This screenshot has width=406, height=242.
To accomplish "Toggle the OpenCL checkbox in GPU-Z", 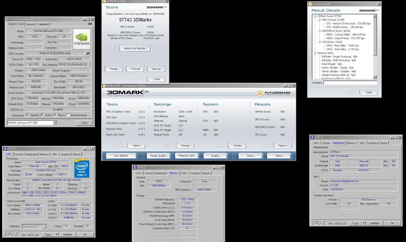I will coord(28,115).
